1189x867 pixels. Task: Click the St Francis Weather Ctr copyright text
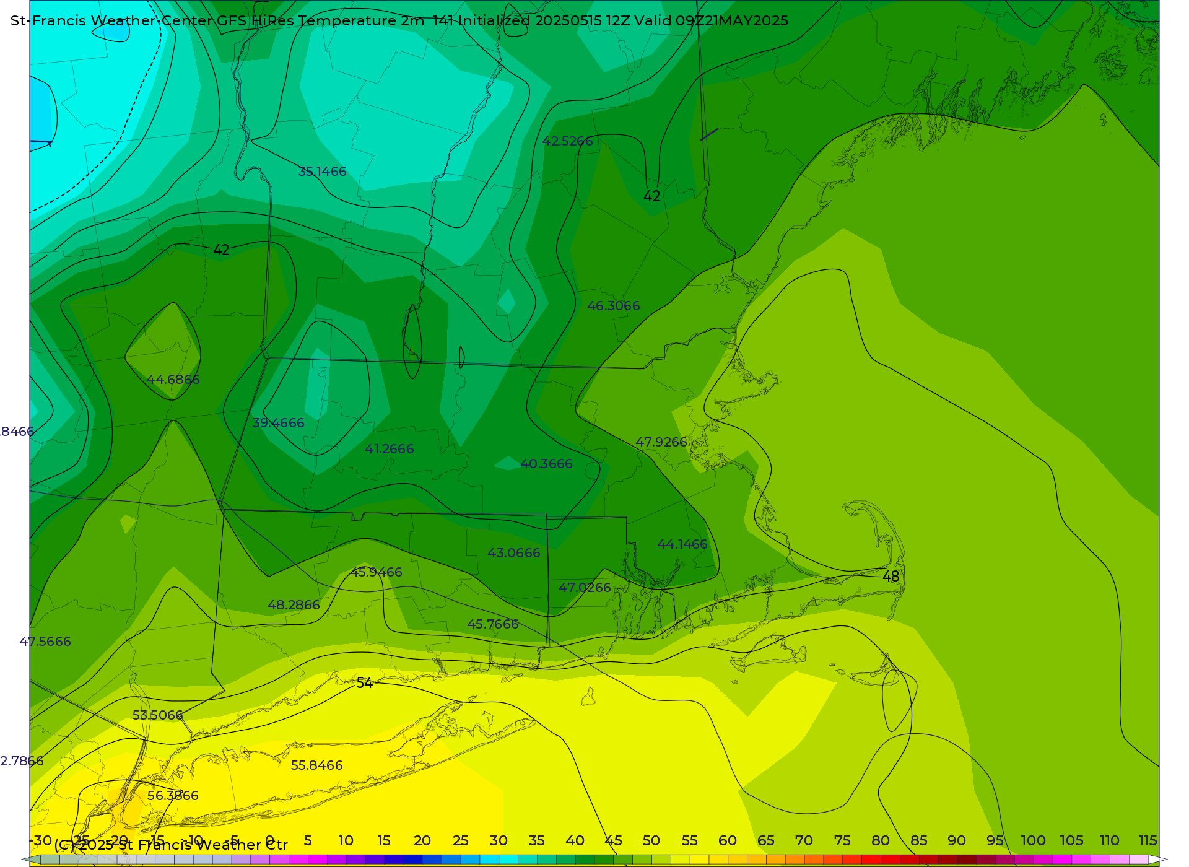click(171, 845)
